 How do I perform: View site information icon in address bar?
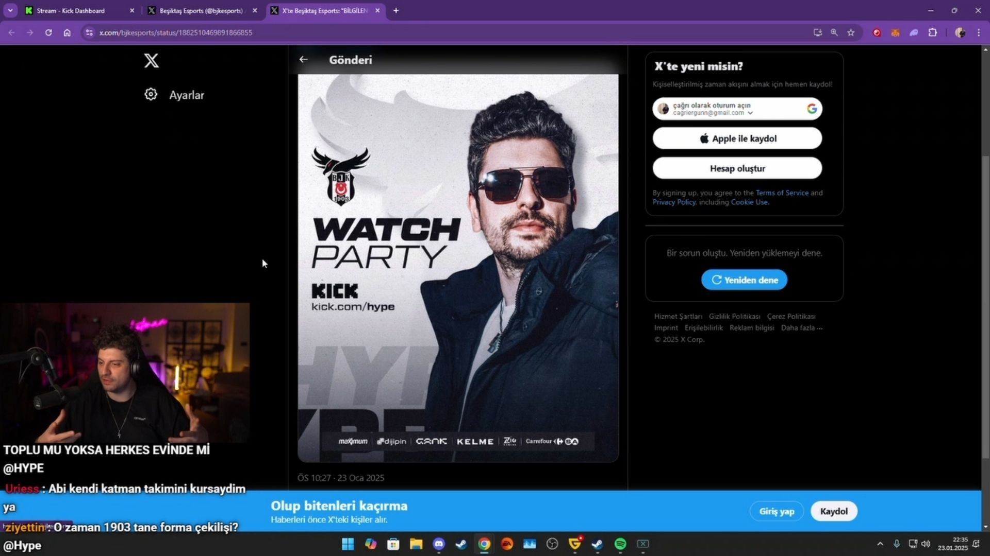click(x=89, y=32)
